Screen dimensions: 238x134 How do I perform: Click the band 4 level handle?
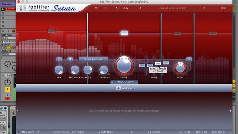[213, 33]
